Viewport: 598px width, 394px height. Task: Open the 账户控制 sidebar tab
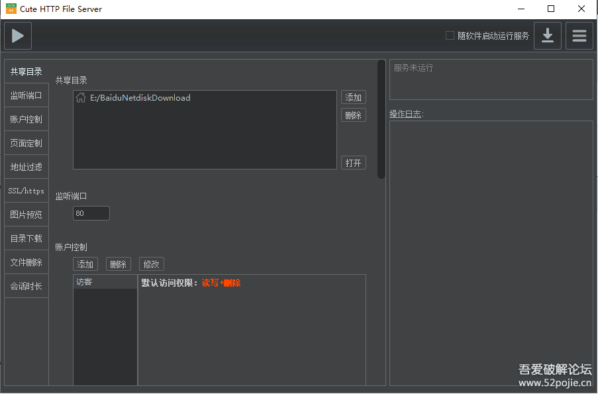pyautogui.click(x=26, y=119)
